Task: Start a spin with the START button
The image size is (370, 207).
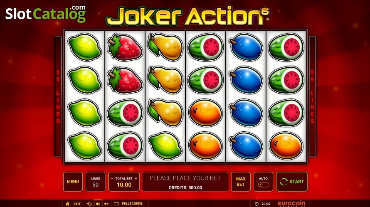Action: [292, 182]
